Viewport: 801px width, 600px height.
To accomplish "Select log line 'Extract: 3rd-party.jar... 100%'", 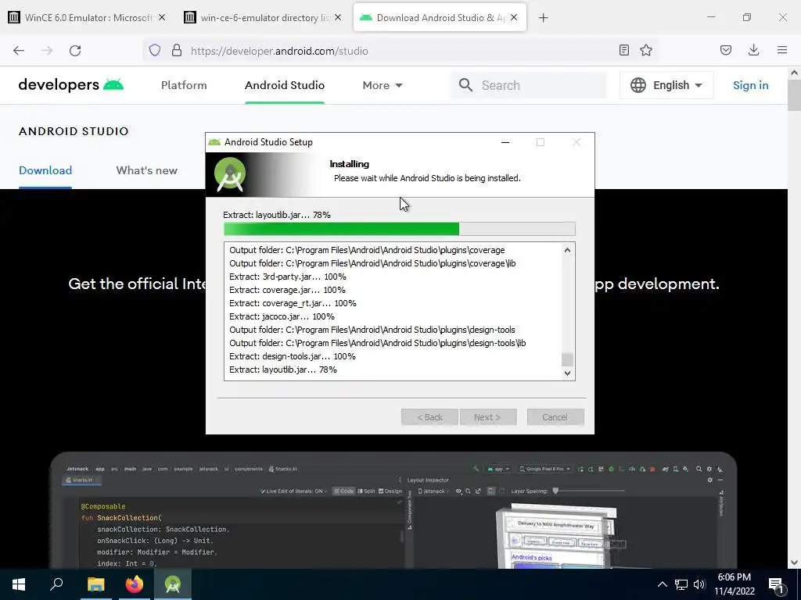I will [x=288, y=277].
